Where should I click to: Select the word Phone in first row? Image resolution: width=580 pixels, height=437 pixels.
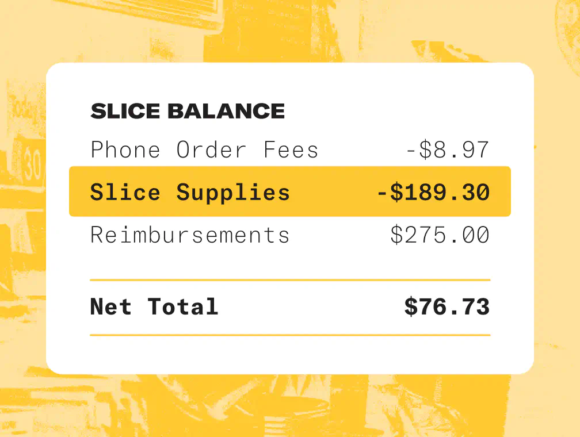tap(125, 149)
